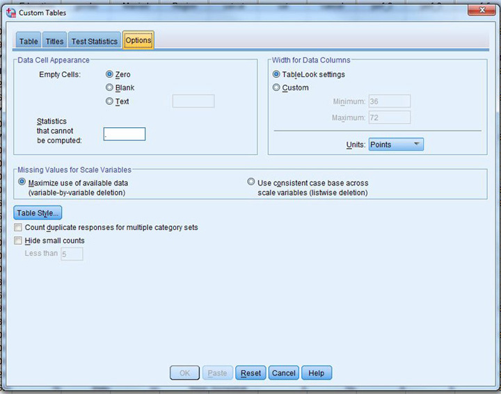Select TableLook settings radio button
501x394 pixels.
click(277, 74)
